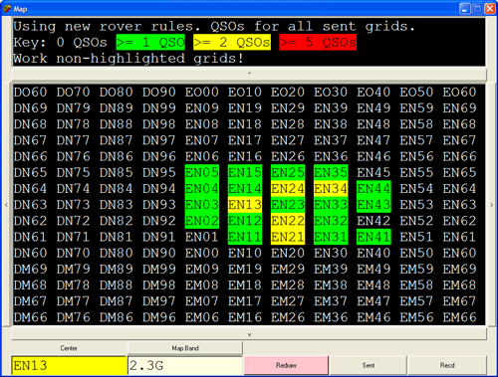Click the Recd button

click(447, 365)
